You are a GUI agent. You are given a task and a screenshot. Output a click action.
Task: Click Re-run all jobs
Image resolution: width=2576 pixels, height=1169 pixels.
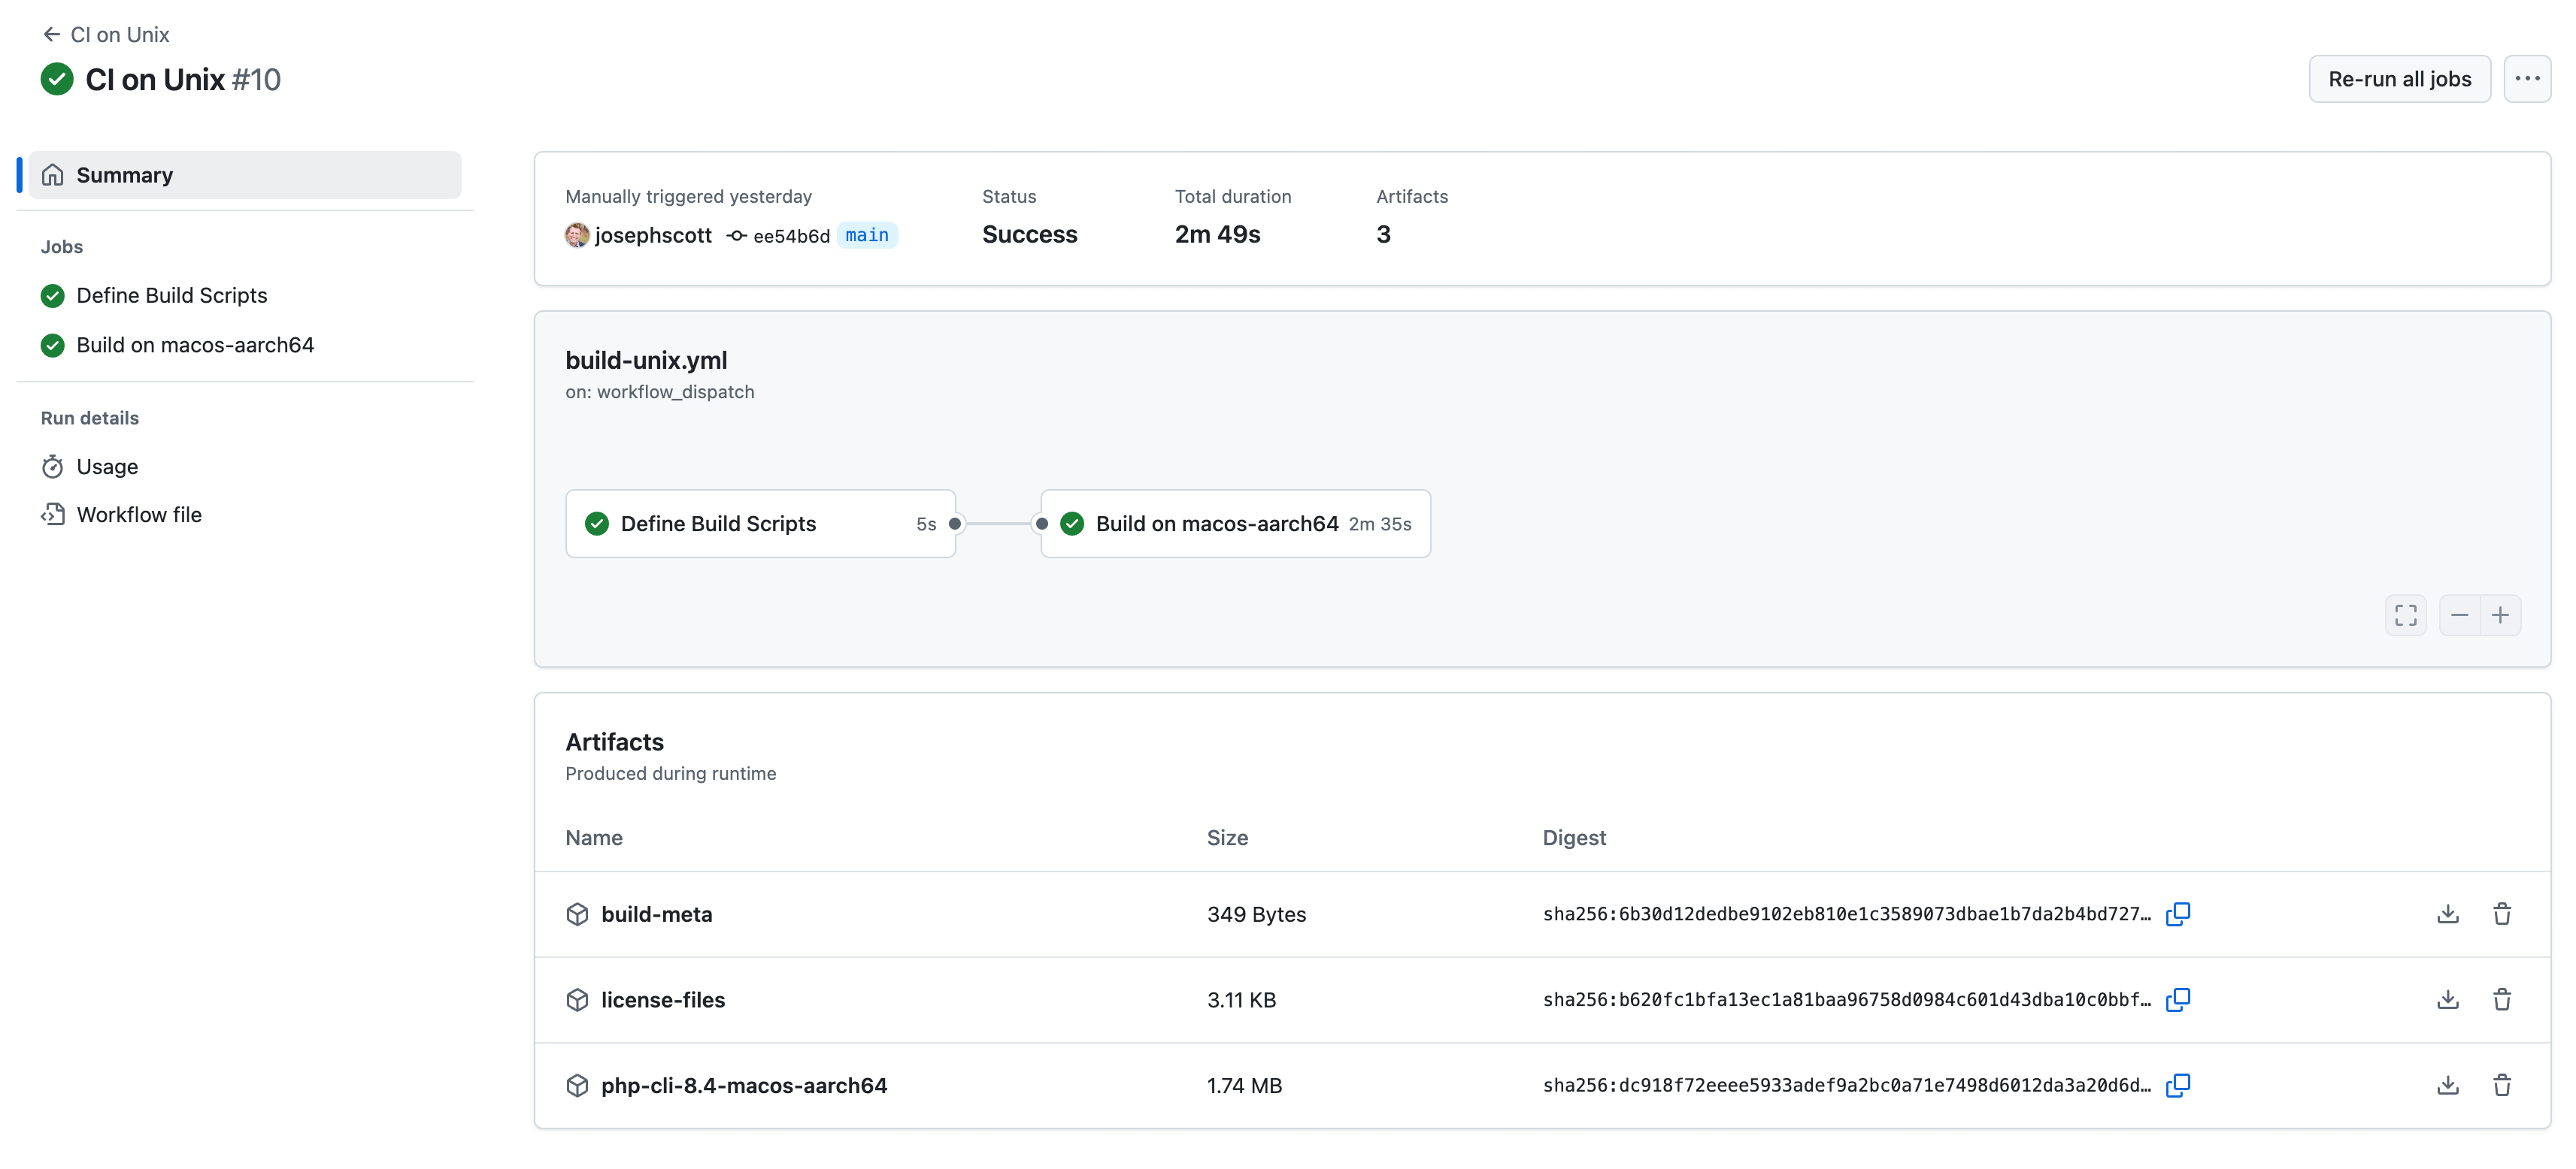pyautogui.click(x=2399, y=78)
